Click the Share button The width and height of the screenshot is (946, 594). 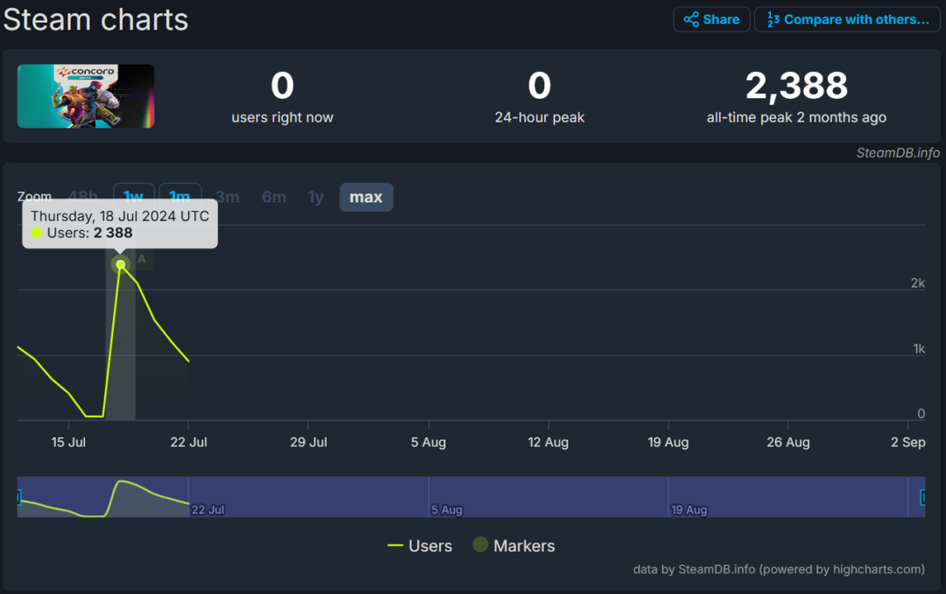(711, 19)
